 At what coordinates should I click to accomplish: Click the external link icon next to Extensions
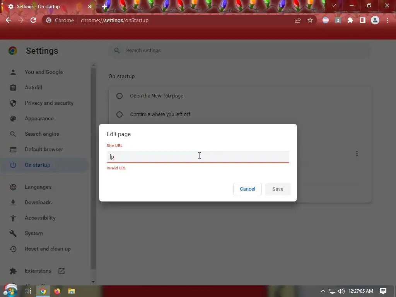click(61, 271)
